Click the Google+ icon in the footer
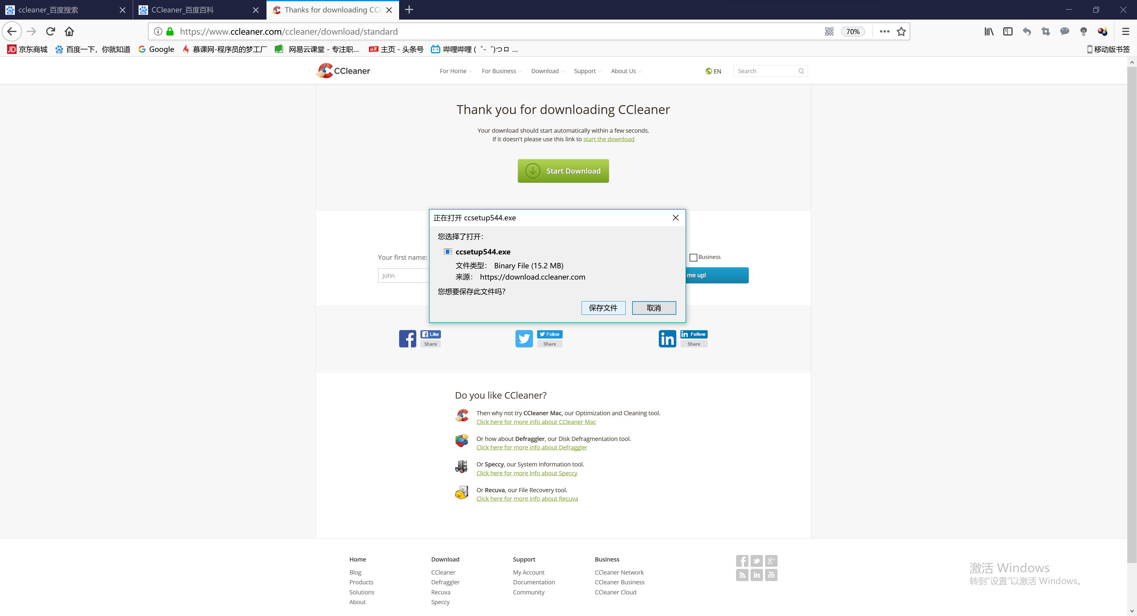The height and width of the screenshot is (616, 1137). pyautogui.click(x=771, y=561)
